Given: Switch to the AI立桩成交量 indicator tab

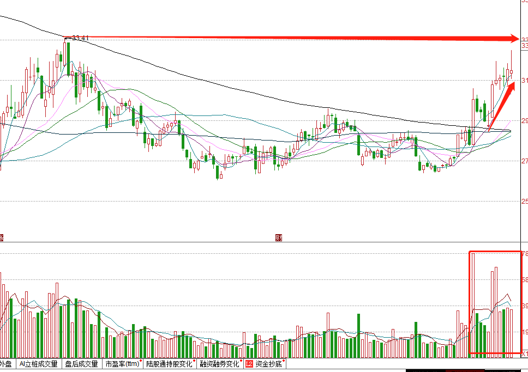Looking at the screenshot, I should coord(38,364).
